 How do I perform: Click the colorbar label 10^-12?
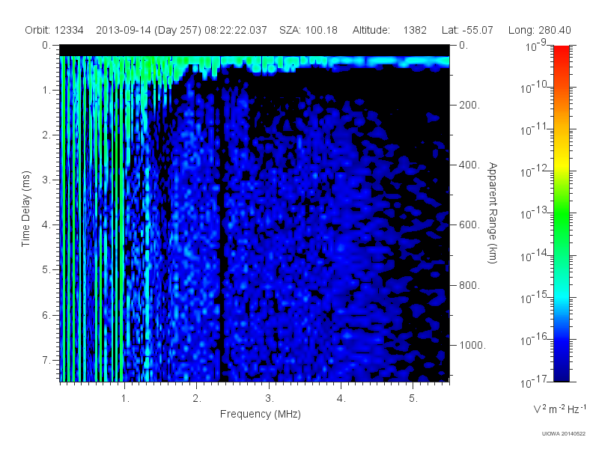point(534,171)
